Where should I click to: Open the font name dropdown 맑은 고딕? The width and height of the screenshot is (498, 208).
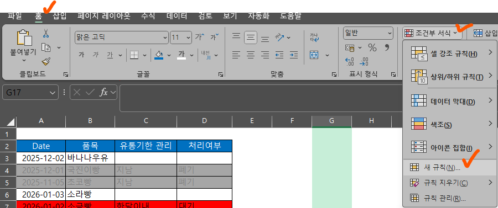[165, 38]
